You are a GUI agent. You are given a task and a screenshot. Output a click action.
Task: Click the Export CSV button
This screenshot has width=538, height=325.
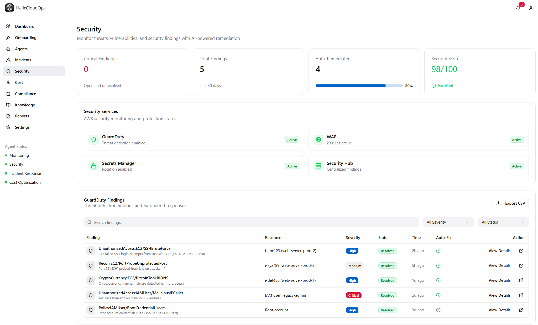(510, 203)
